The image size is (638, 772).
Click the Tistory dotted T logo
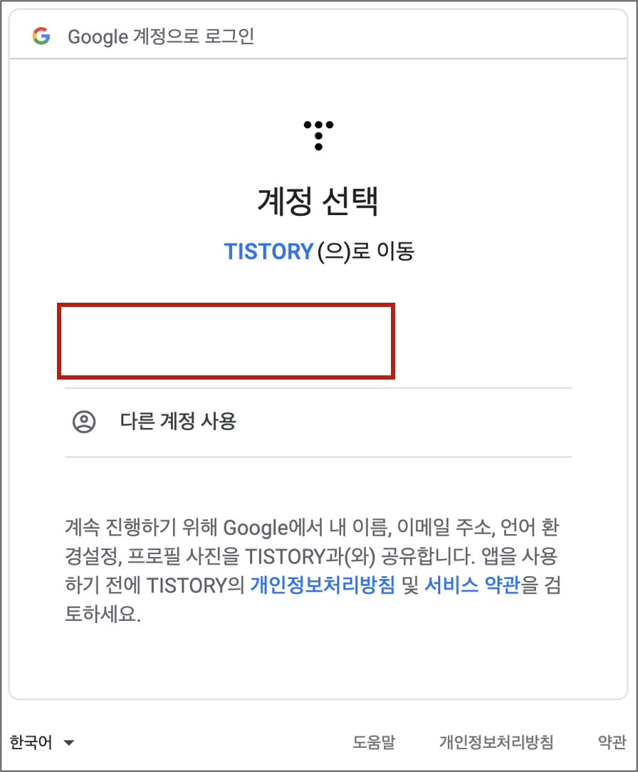[318, 135]
